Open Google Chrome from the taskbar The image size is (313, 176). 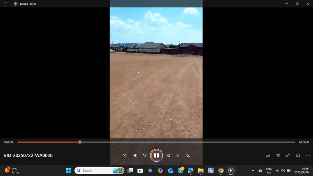point(221,171)
